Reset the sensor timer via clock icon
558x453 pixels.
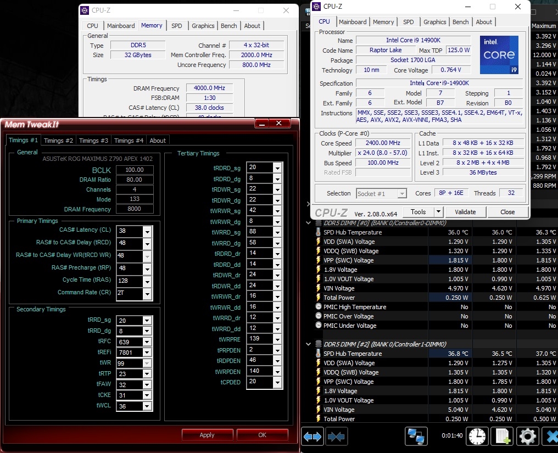pyautogui.click(x=477, y=437)
